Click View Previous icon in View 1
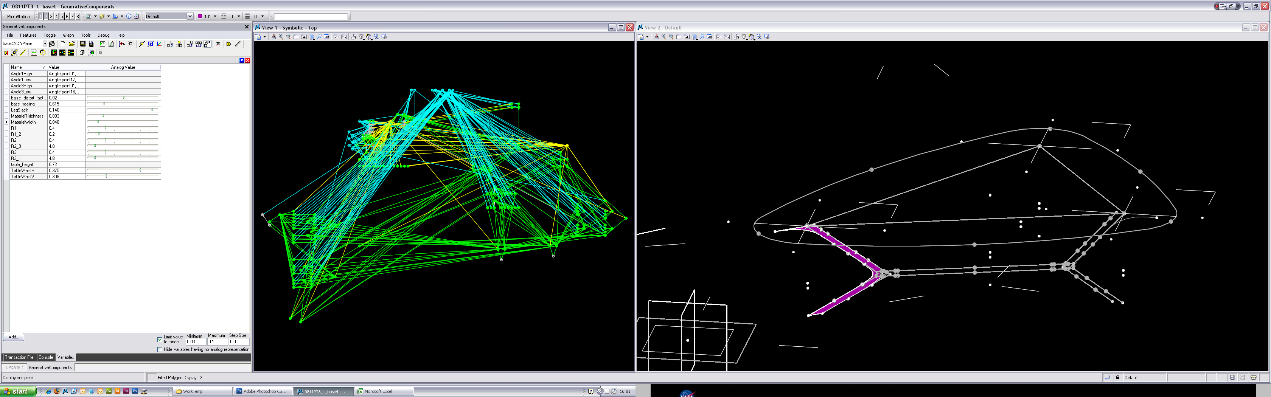Image resolution: width=1271 pixels, height=397 pixels. pyautogui.click(x=337, y=37)
